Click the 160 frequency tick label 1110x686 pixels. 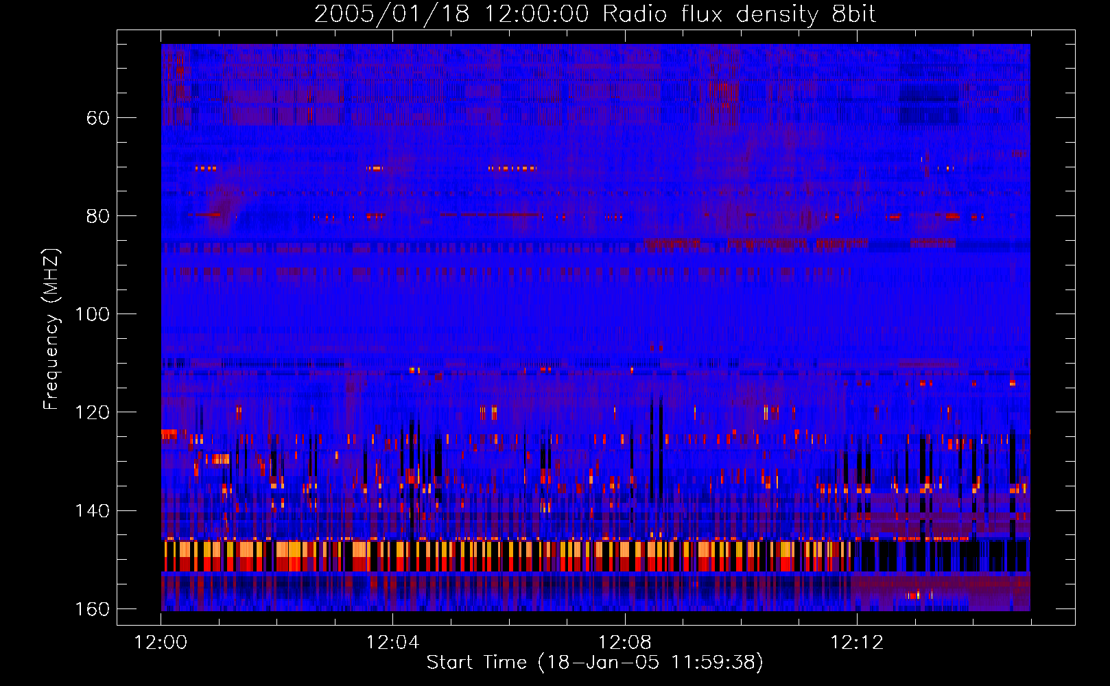tap(92, 609)
